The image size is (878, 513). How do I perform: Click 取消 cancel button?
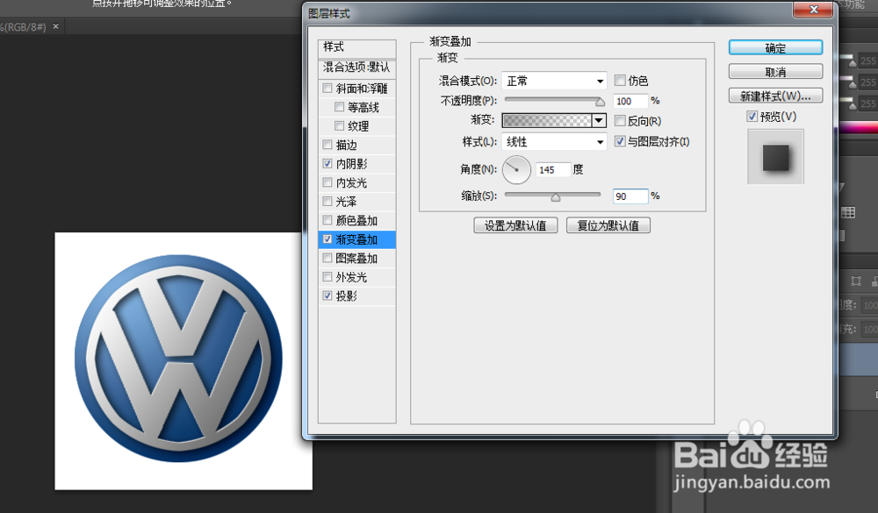coord(775,72)
